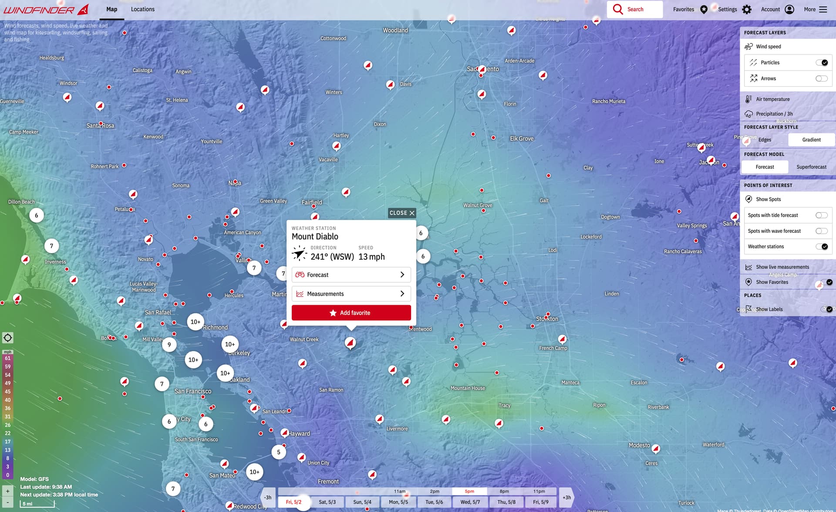Zoom out with the minus button
The height and width of the screenshot is (512, 836).
click(7, 502)
